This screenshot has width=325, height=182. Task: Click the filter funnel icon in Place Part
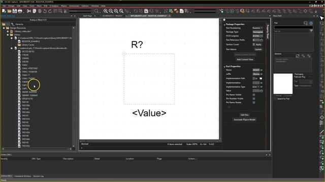(311, 31)
